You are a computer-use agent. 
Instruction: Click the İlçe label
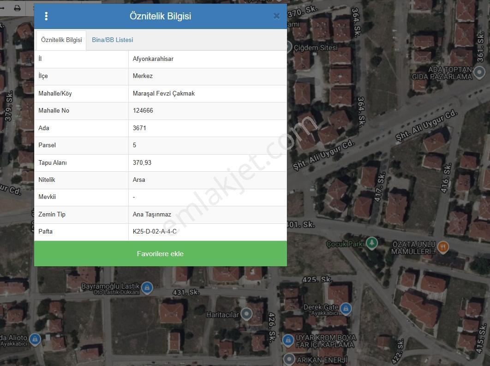pyautogui.click(x=43, y=76)
